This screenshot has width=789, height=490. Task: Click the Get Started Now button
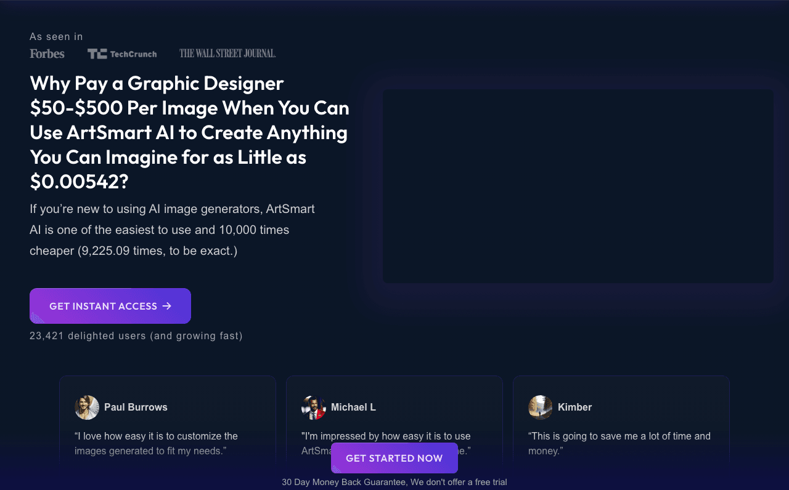point(394,458)
